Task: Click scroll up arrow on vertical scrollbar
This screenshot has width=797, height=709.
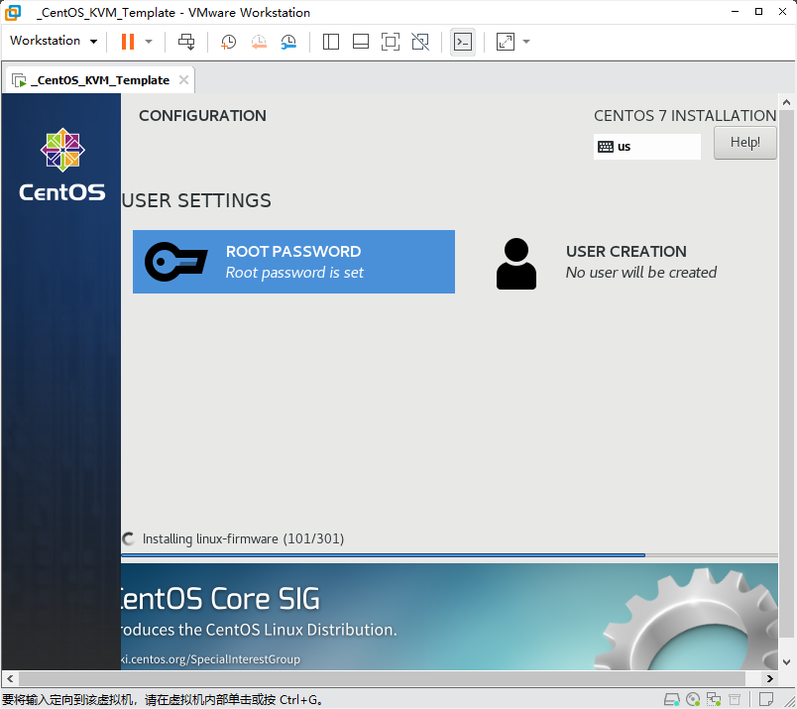Action: [786, 102]
